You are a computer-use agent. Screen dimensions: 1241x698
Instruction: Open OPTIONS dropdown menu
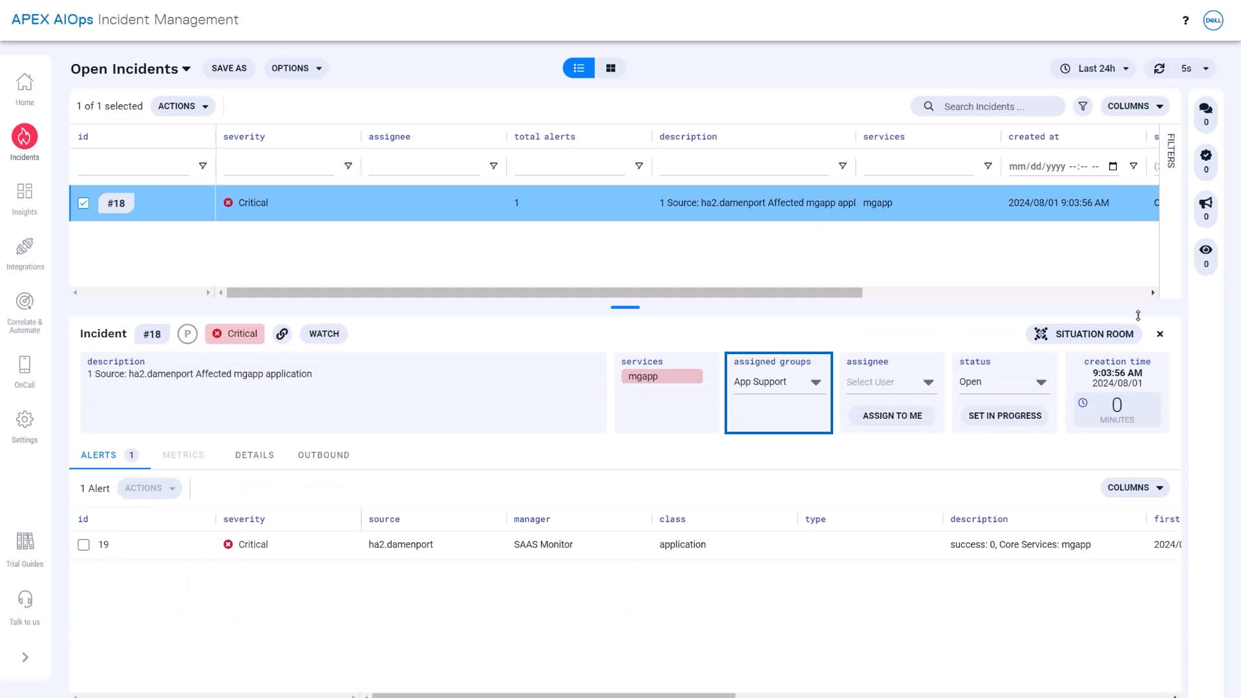coord(296,68)
